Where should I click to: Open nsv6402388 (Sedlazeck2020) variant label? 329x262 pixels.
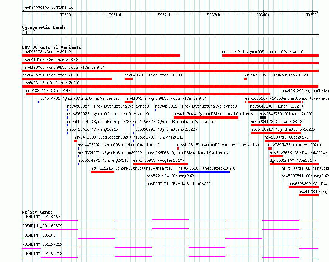[102, 137]
